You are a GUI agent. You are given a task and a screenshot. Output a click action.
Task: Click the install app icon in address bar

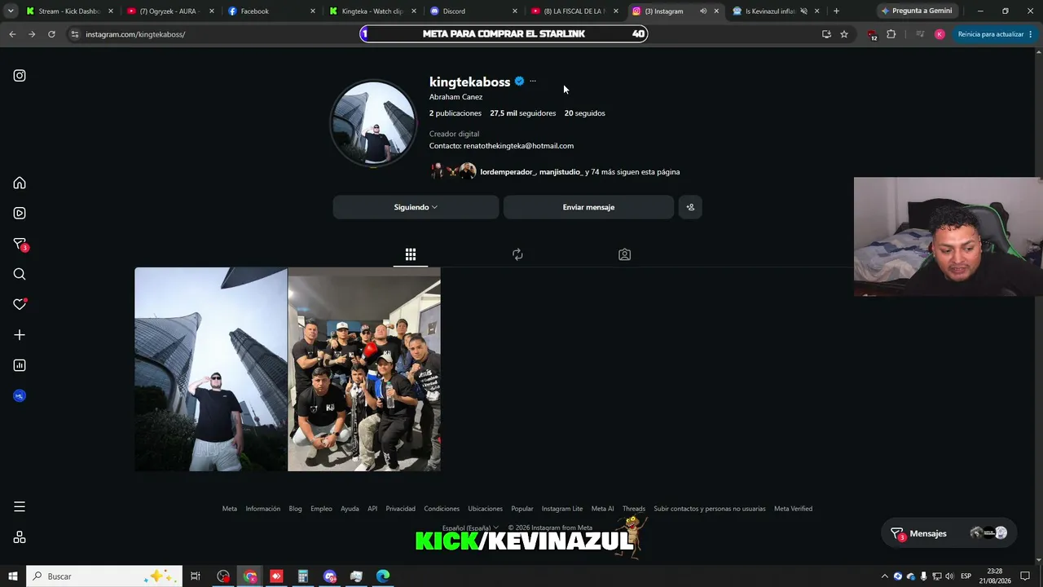click(826, 34)
